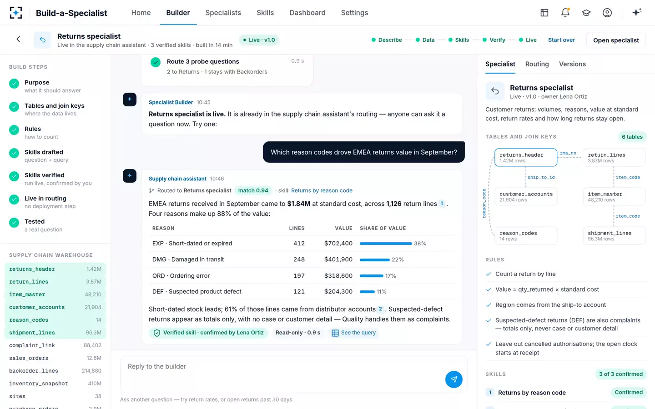The height and width of the screenshot is (409, 655).
Task: Click the green check on Route 3 probe questions
Action: point(156,62)
